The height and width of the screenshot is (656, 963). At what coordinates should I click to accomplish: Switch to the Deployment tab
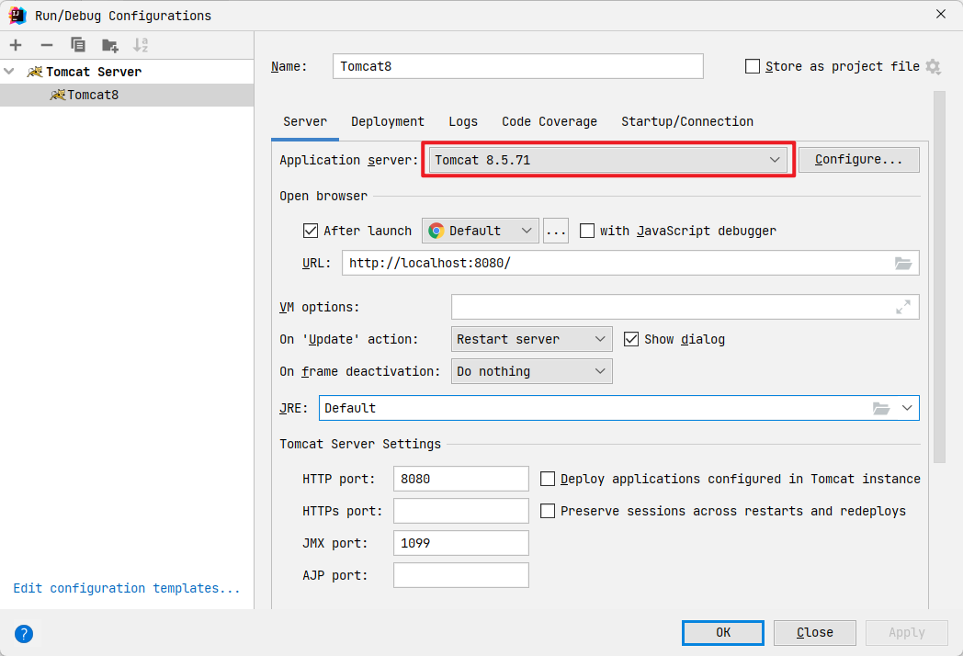click(388, 121)
